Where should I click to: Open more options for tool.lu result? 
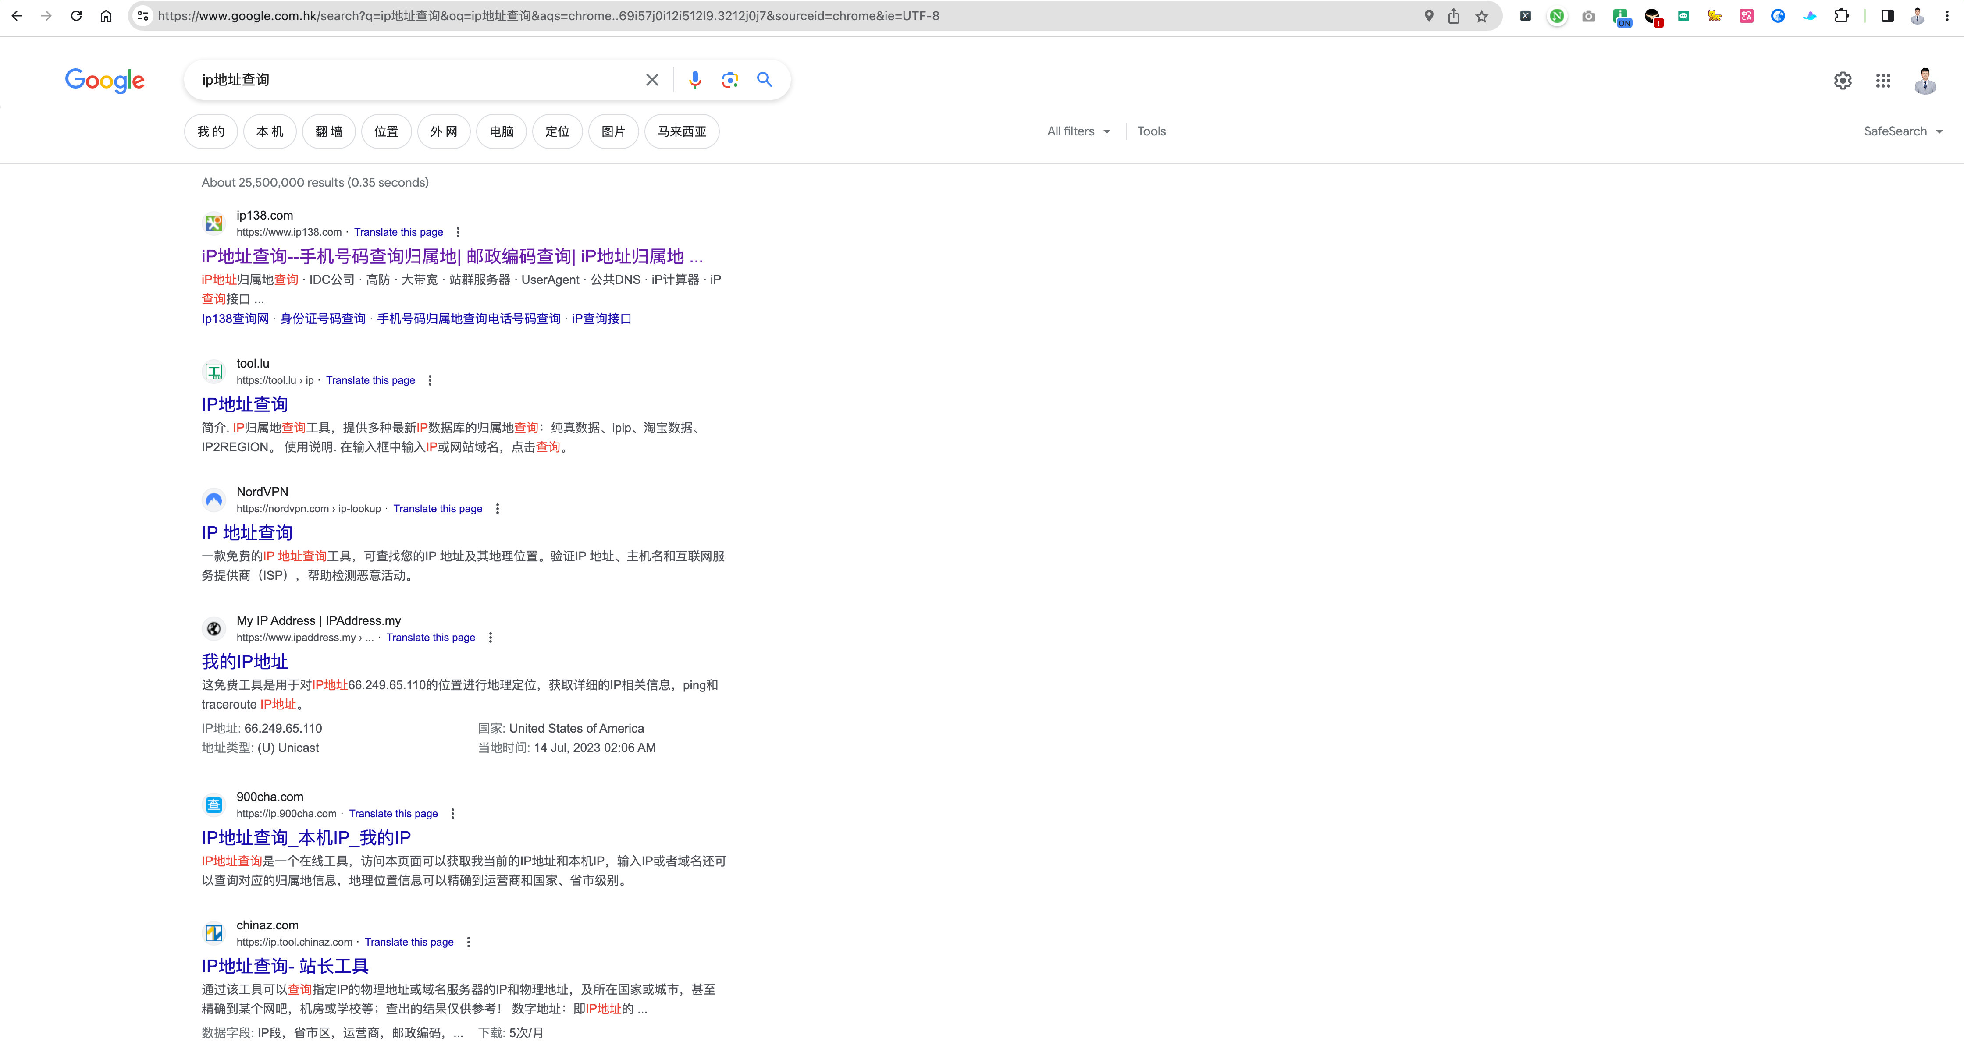pos(430,380)
